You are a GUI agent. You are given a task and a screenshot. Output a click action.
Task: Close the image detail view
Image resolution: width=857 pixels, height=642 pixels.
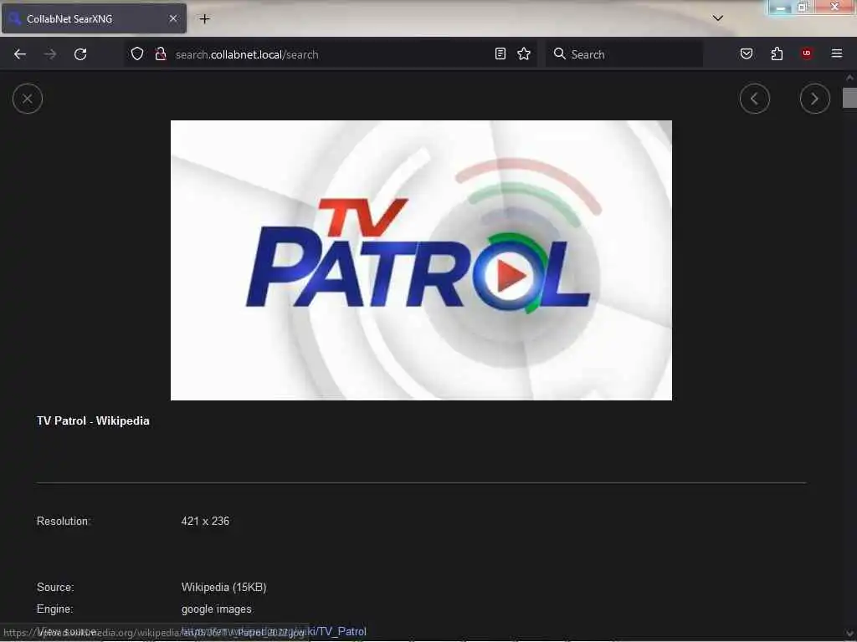[28, 99]
